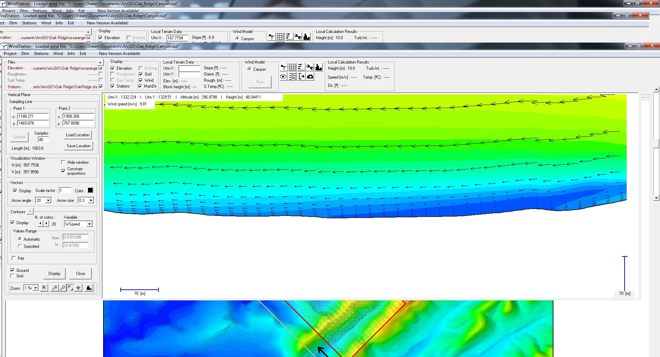Viewport: 660px width, 357px height.
Task: Toggle the Vectors Display checkbox
Action: (15, 191)
